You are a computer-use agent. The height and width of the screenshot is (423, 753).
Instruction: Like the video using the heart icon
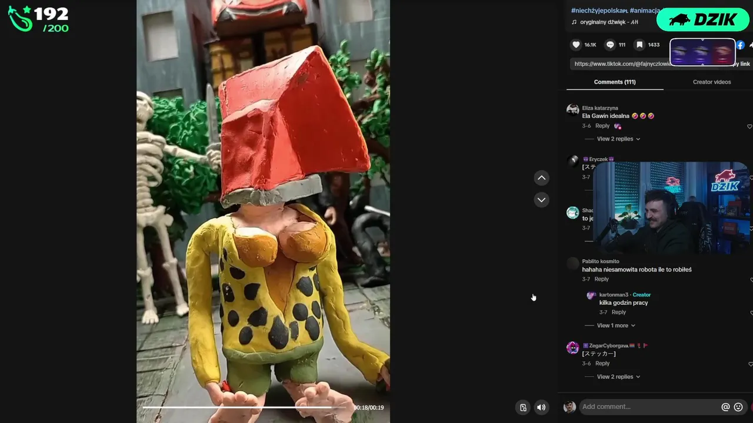576,45
